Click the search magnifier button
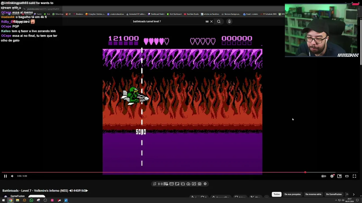 pyautogui.click(x=219, y=21)
